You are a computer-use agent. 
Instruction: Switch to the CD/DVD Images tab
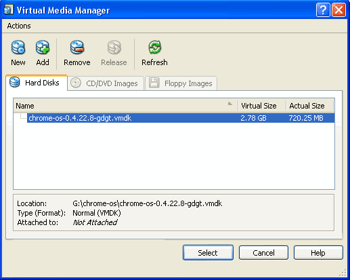(106, 83)
